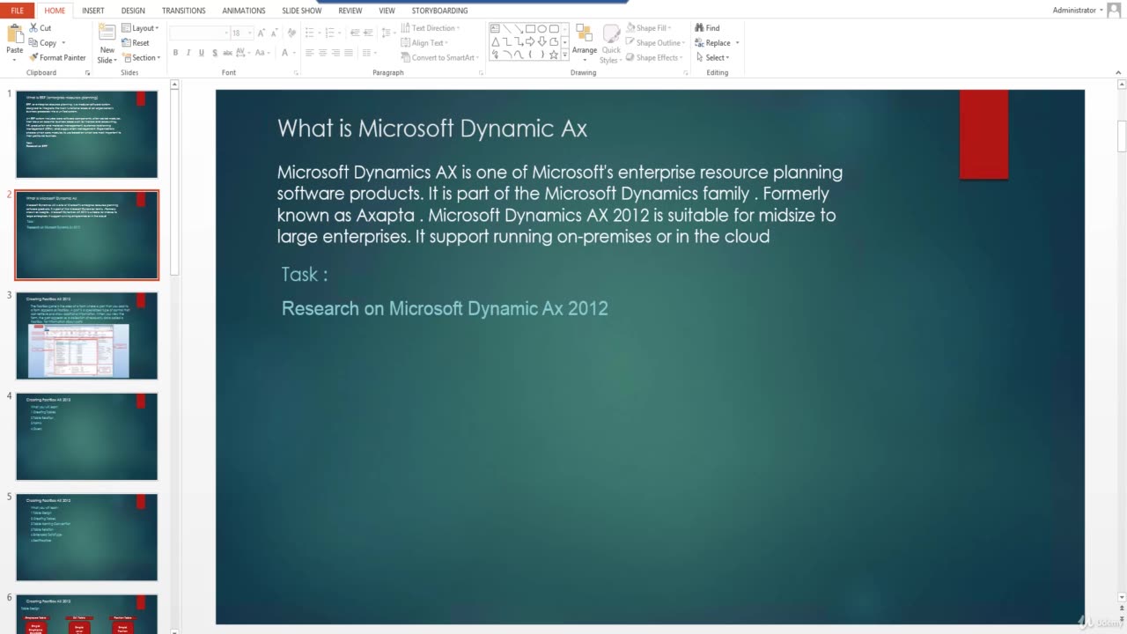1127x634 pixels.
Task: Select the Isosceles Triangle shape
Action: click(496, 41)
